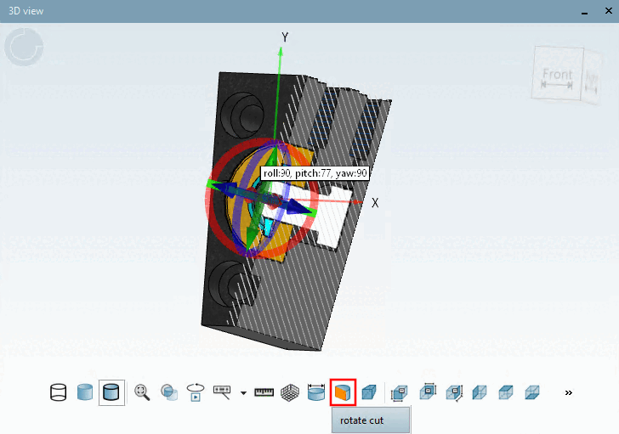Expand toolbar overflow double chevron
The height and width of the screenshot is (434, 619).
(x=569, y=392)
